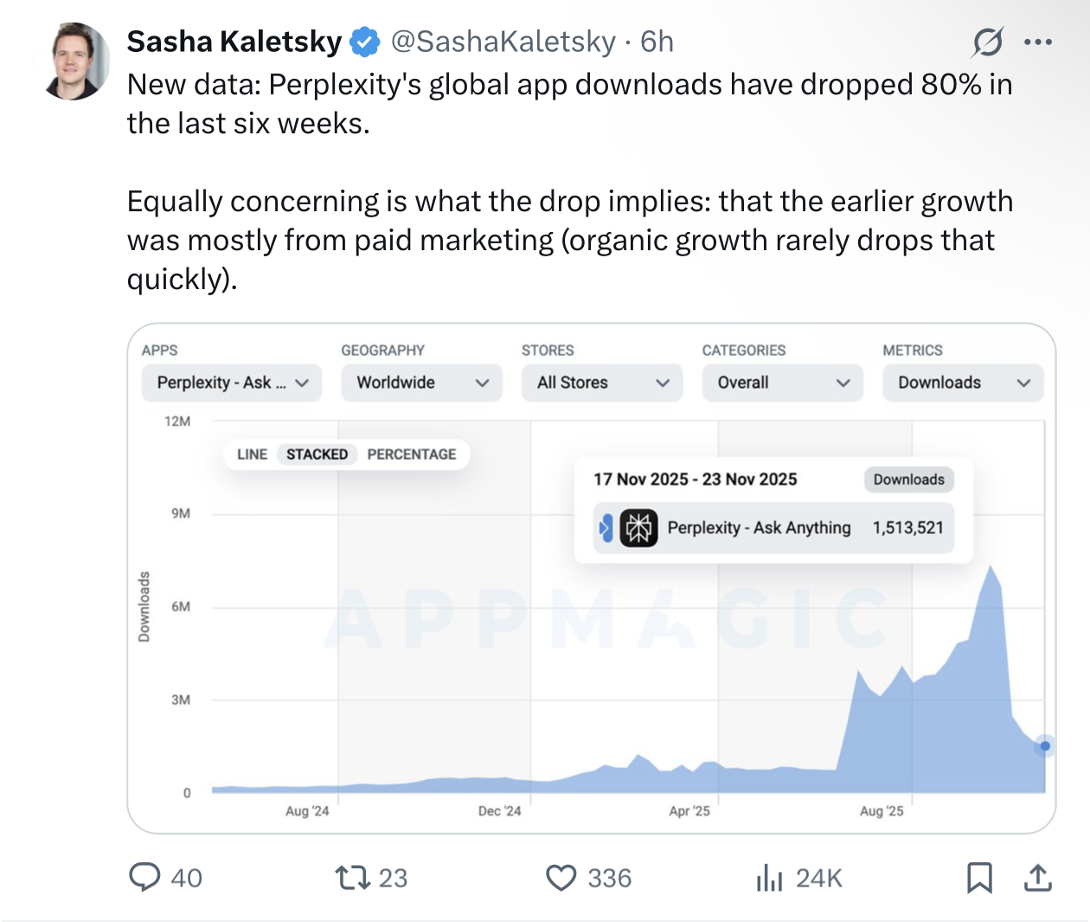Open the three-dot more options menu
The width and height of the screenshot is (1090, 922).
(1037, 42)
